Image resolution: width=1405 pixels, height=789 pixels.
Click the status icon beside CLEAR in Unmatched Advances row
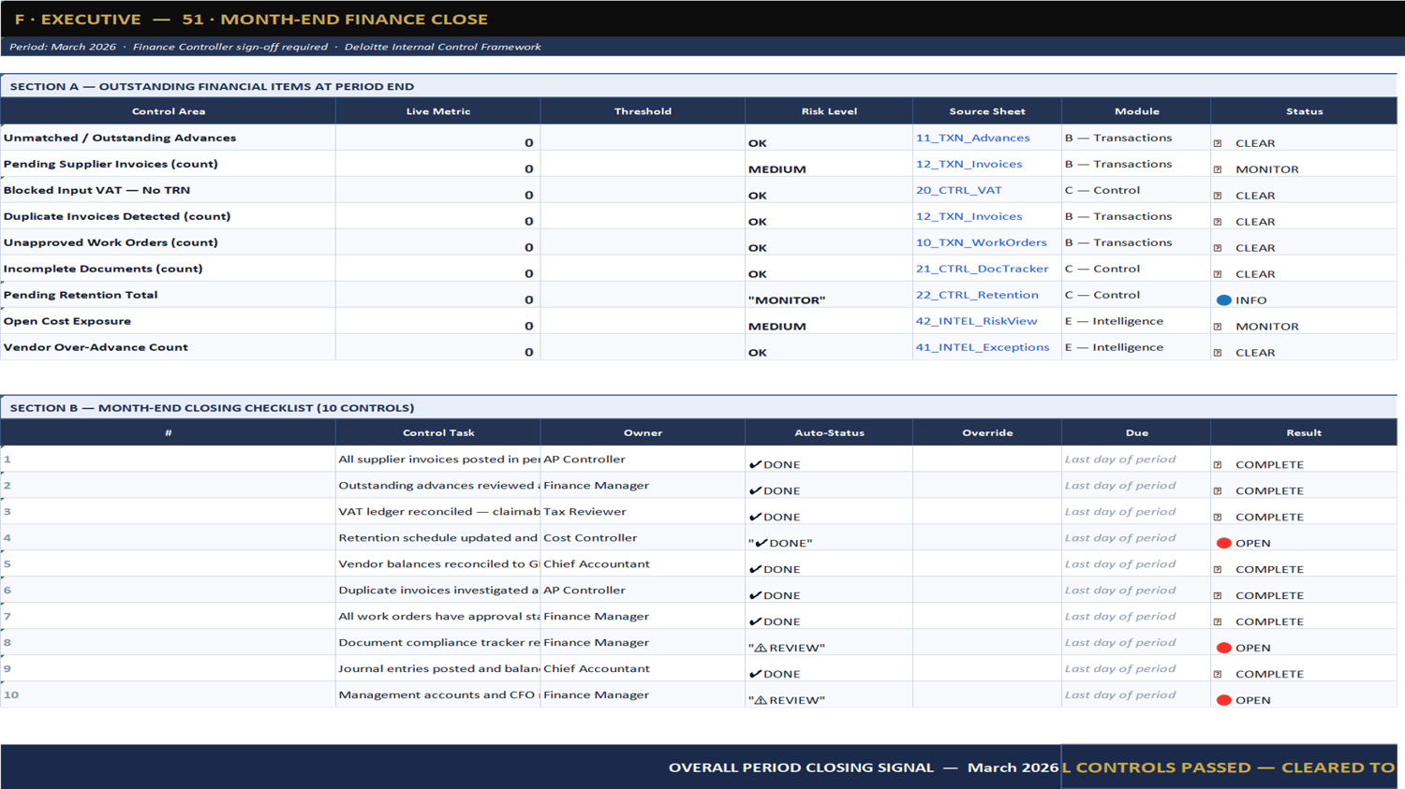point(1218,143)
